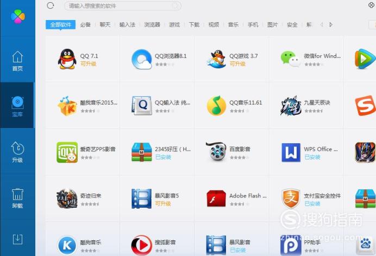Open the orange Sogou S icon
Screen dimensions: 376x256
[x=365, y=106]
